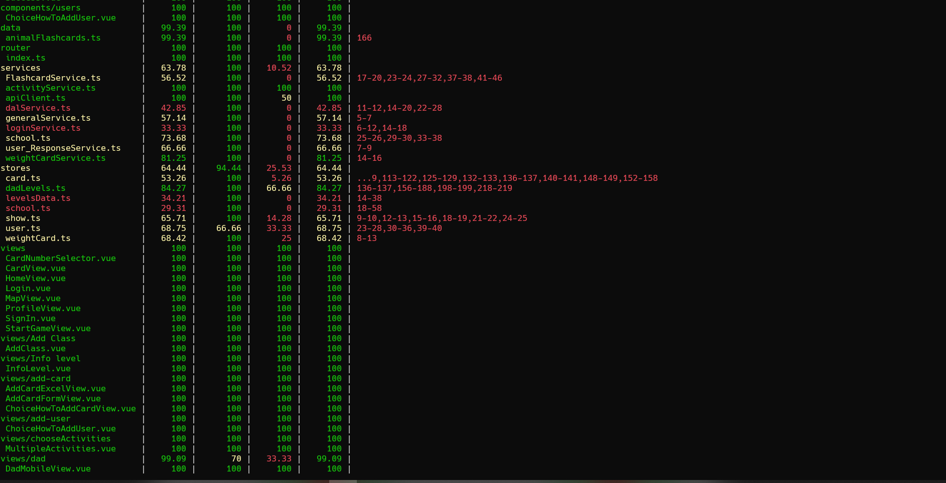Click the SignIn.vue file name
Screen dimensions: 946x483
pos(31,319)
